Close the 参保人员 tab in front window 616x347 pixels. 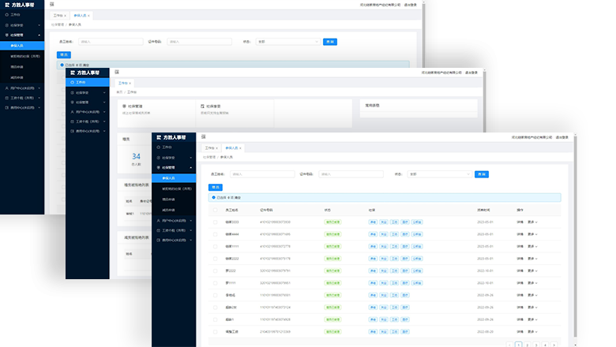(x=241, y=148)
